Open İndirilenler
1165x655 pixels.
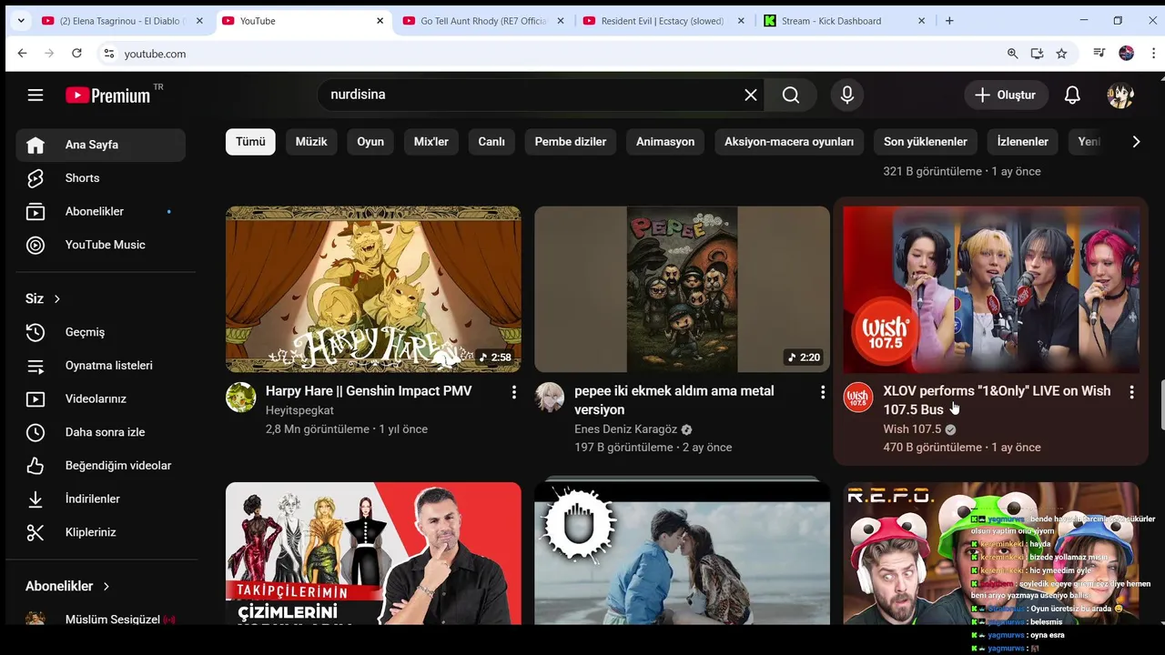(101, 499)
